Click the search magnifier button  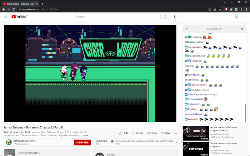(165, 17)
